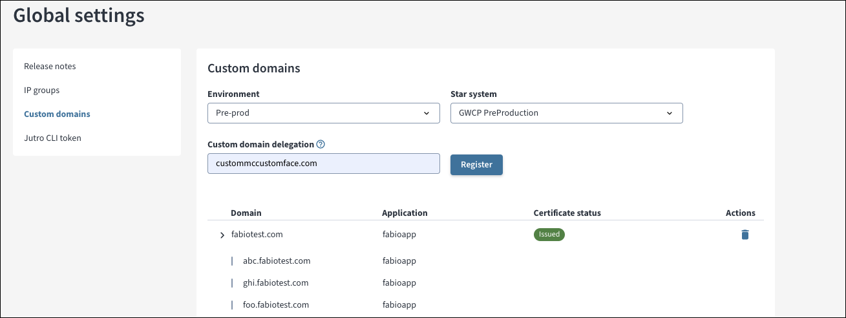Select Custom domains in the sidebar
The width and height of the screenshot is (846, 318).
(x=57, y=114)
